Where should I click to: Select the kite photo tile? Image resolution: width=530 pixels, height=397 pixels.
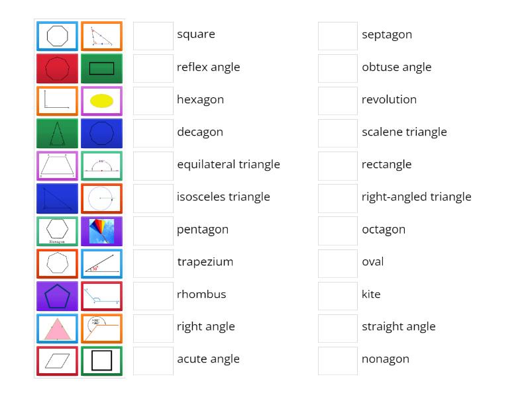coord(101,231)
